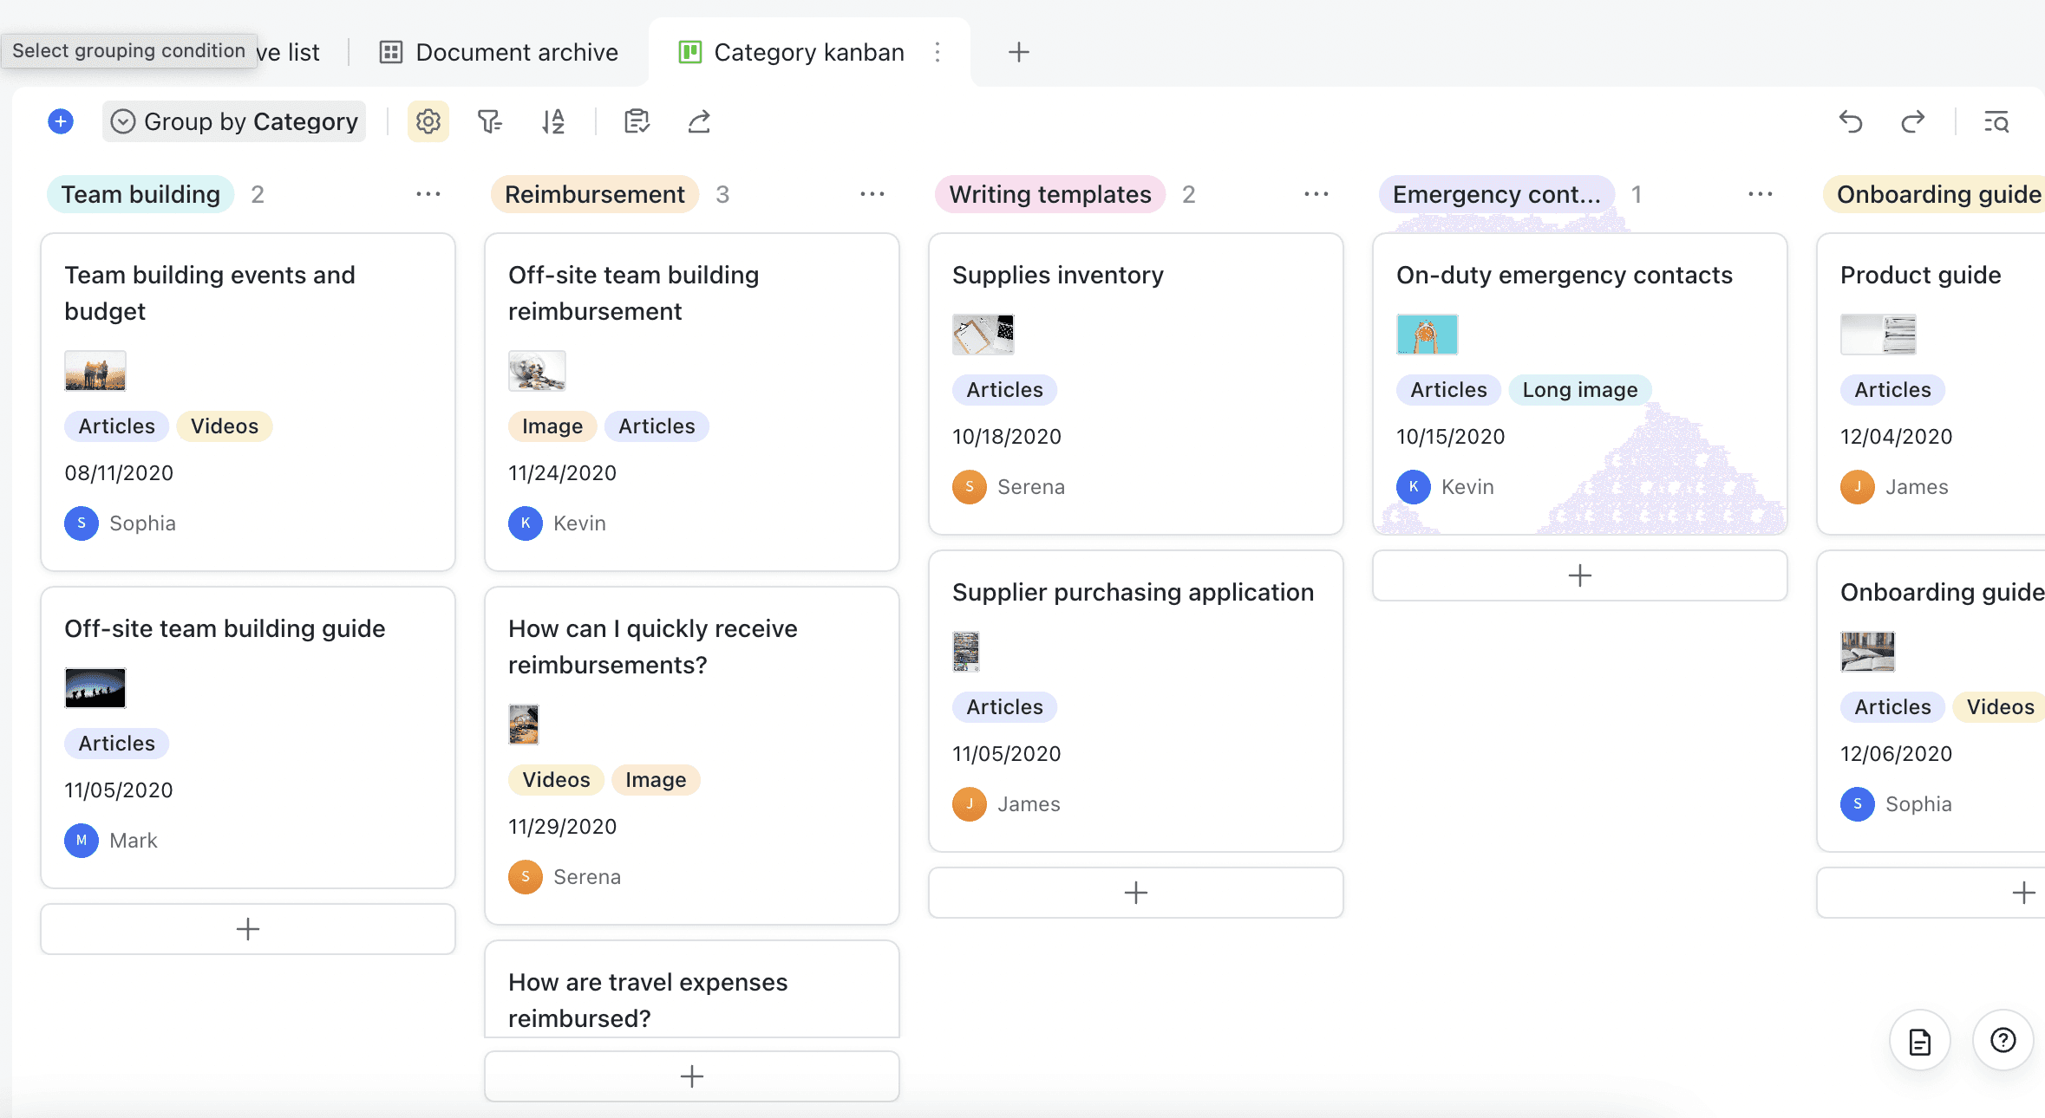Click the share arrow icon in toolbar
The image size is (2045, 1118).
coord(699,121)
